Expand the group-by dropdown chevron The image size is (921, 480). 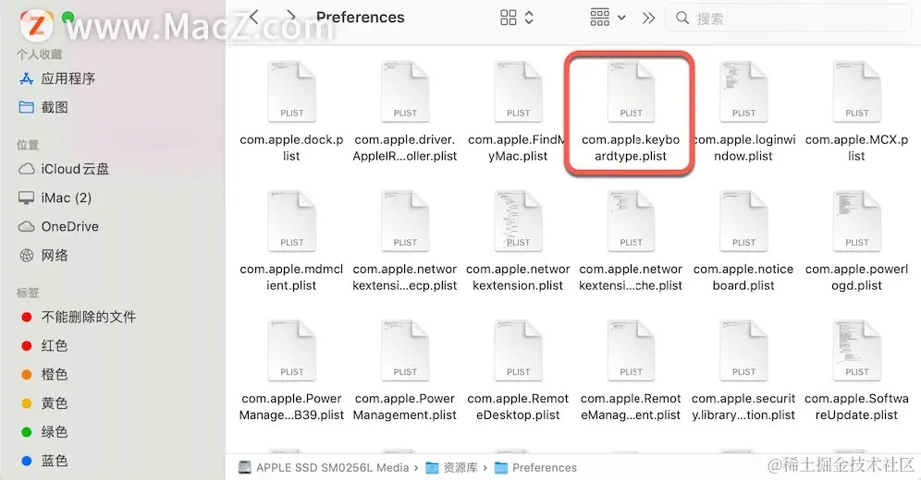pos(621,18)
